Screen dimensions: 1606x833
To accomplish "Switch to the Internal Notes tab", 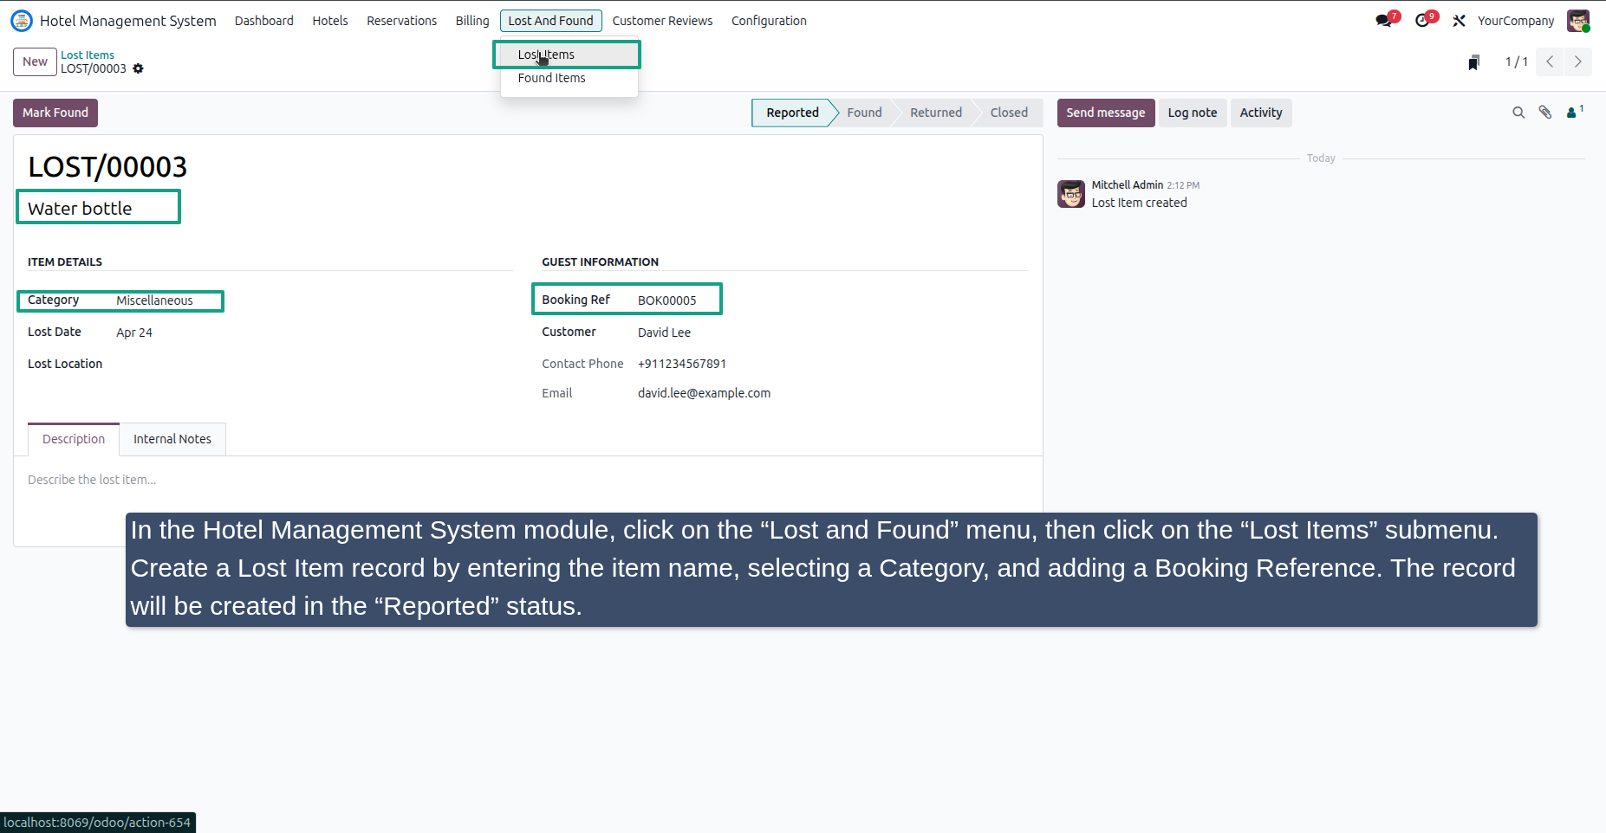I will pyautogui.click(x=172, y=439).
